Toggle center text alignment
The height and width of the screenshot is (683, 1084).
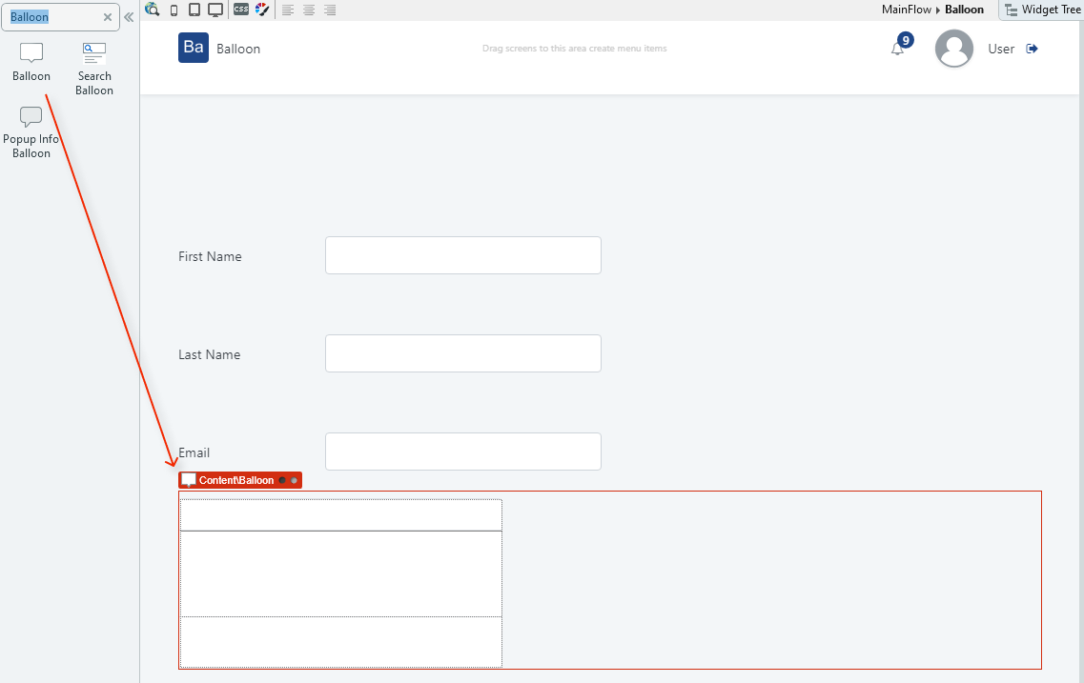pyautogui.click(x=308, y=10)
